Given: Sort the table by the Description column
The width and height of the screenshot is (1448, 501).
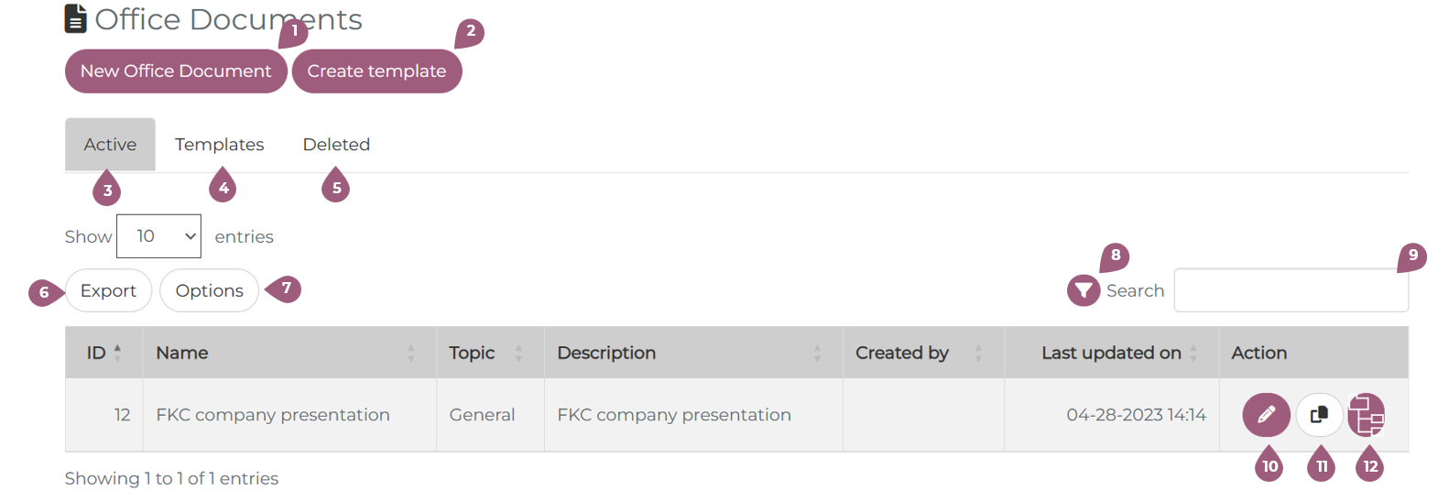Looking at the screenshot, I should (817, 353).
